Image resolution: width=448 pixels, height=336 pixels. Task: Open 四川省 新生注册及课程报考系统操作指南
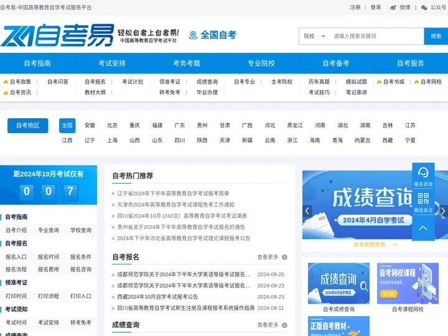185,308
